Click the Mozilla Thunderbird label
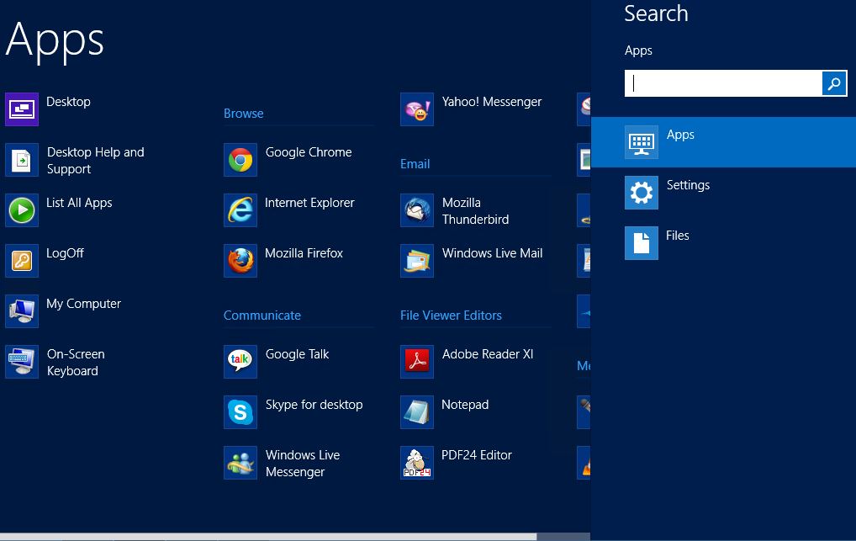Viewport: 856px width, 541px height. [475, 211]
